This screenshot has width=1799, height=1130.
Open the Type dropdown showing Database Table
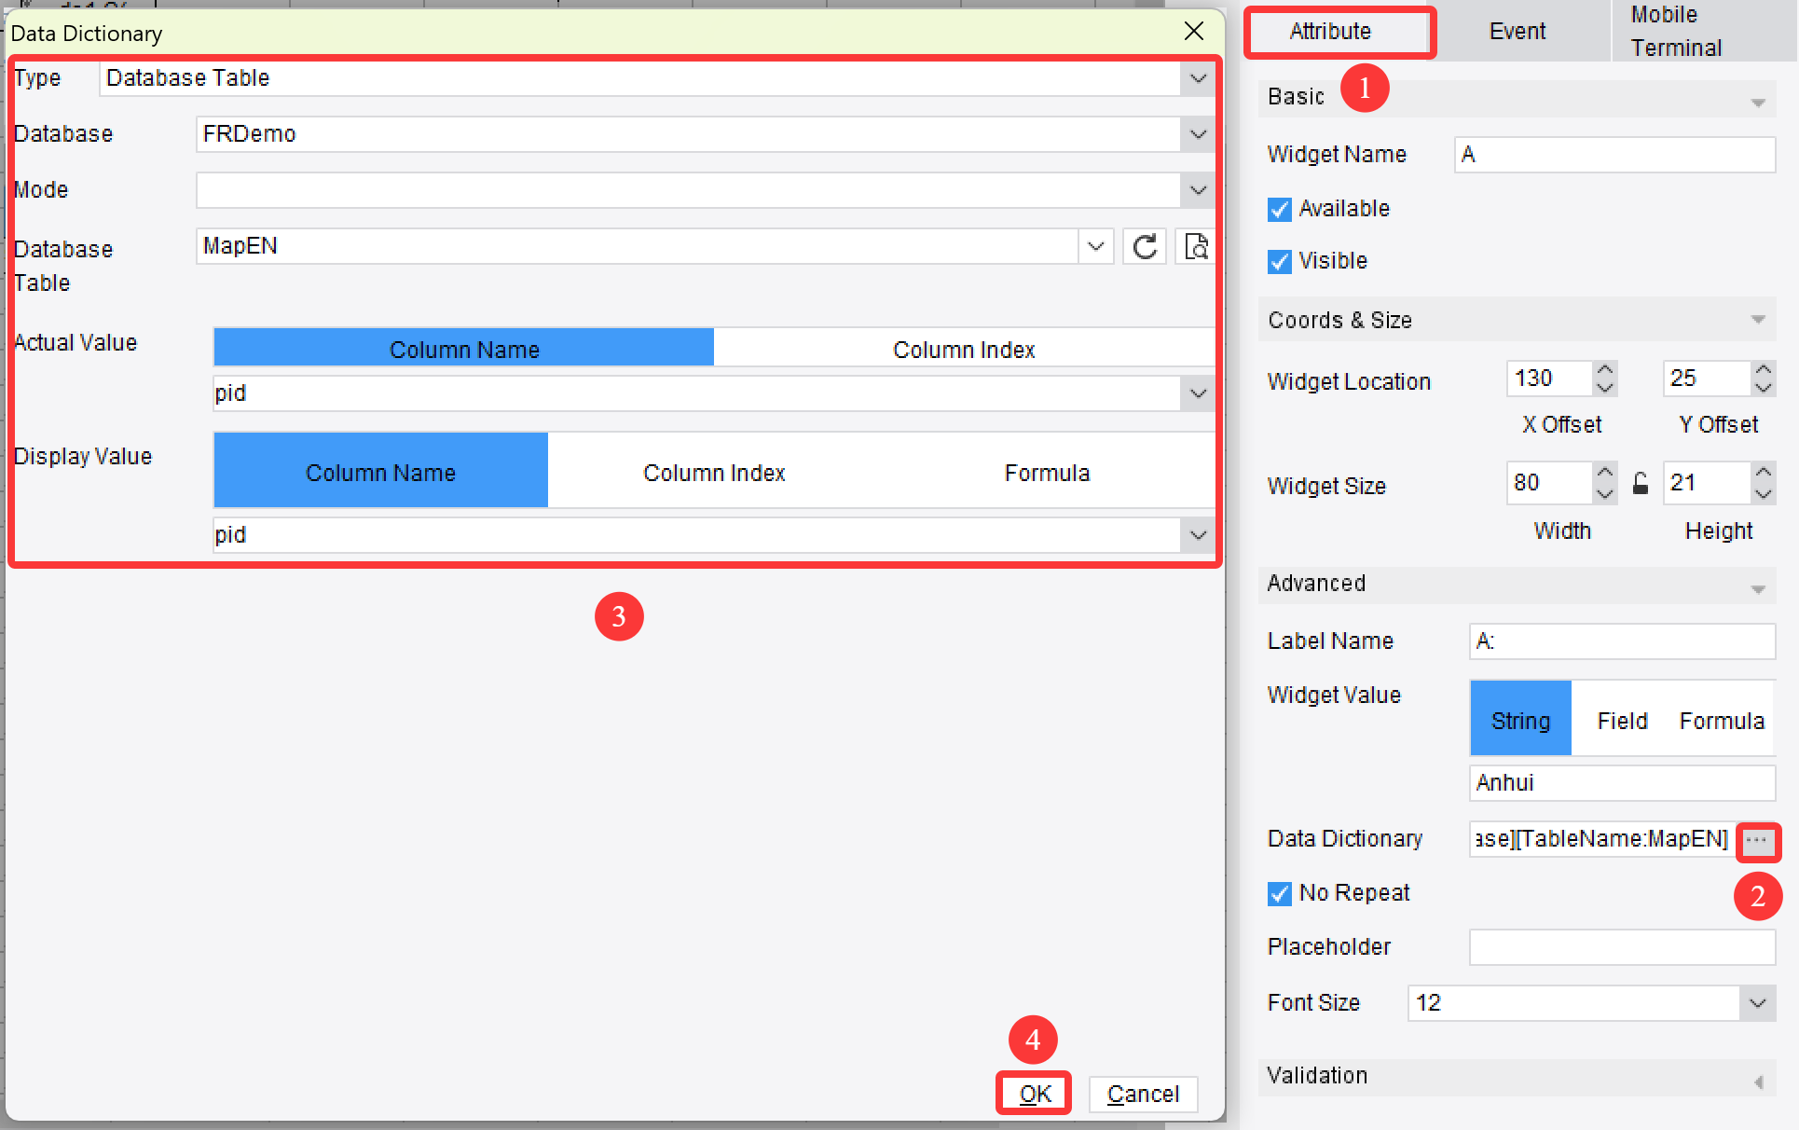pyautogui.click(x=1197, y=78)
